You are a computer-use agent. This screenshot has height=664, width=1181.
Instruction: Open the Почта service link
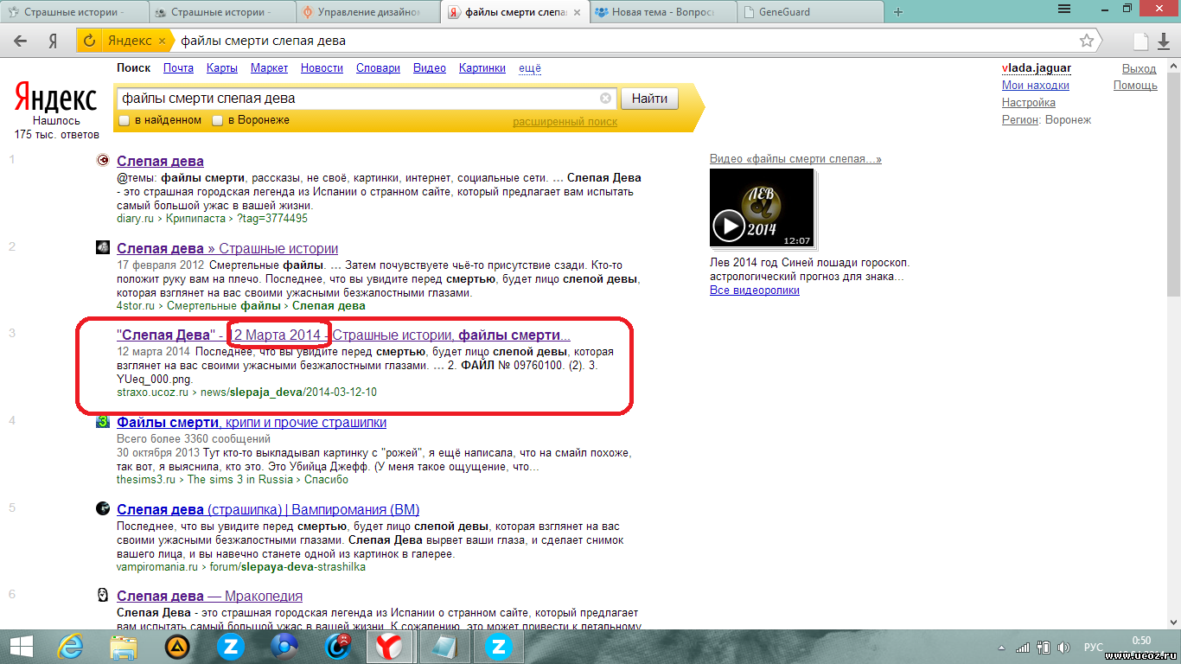(178, 68)
